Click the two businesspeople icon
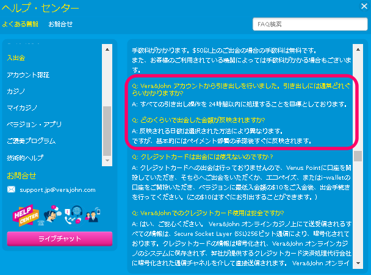 (x=93, y=215)
